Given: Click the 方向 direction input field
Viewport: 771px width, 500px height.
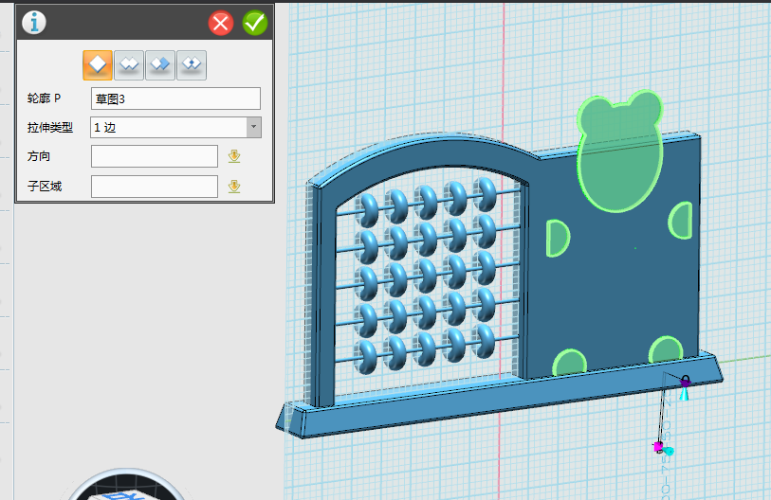Looking at the screenshot, I should pyautogui.click(x=155, y=156).
